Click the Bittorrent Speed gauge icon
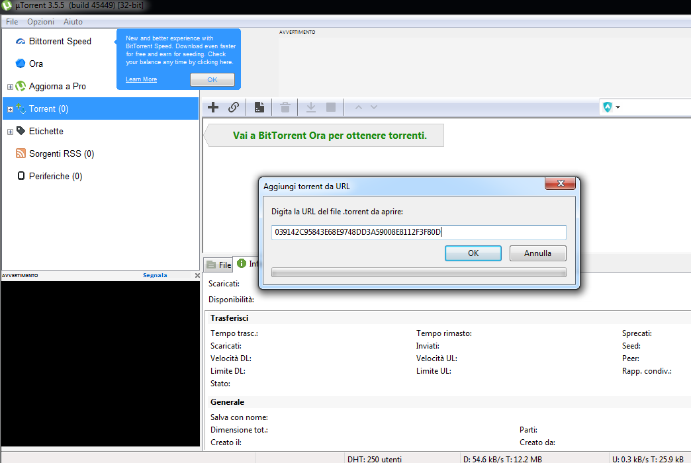 coord(21,42)
